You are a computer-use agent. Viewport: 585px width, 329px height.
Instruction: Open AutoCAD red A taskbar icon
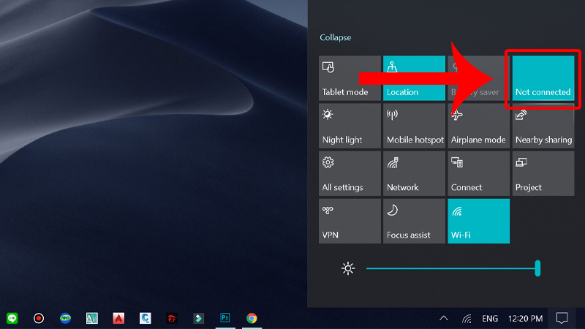[118, 318]
